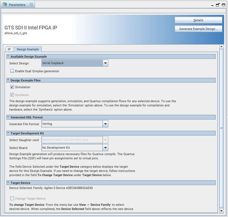The height and width of the screenshot is (217, 228).
Task: Click the altera_sdi_ii_gts subtitle text
Action: (x=16, y=33)
